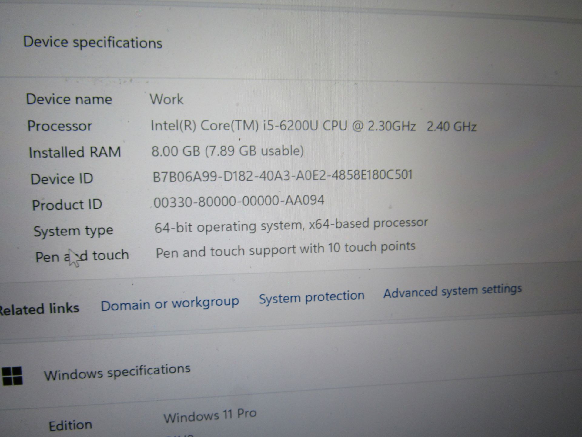Click the System type label
The height and width of the screenshot is (437, 582).
click(x=73, y=232)
